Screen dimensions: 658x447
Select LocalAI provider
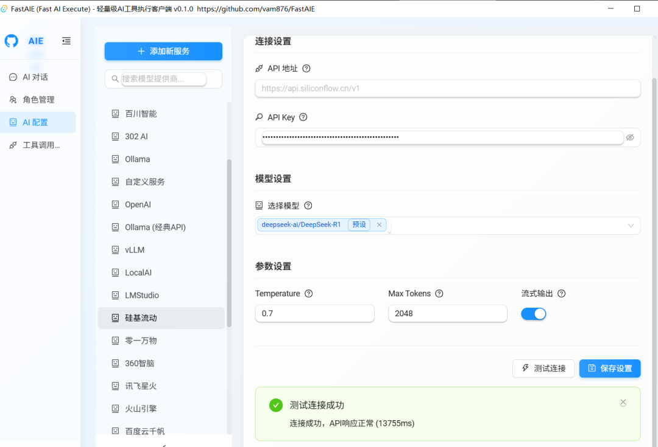click(161, 272)
